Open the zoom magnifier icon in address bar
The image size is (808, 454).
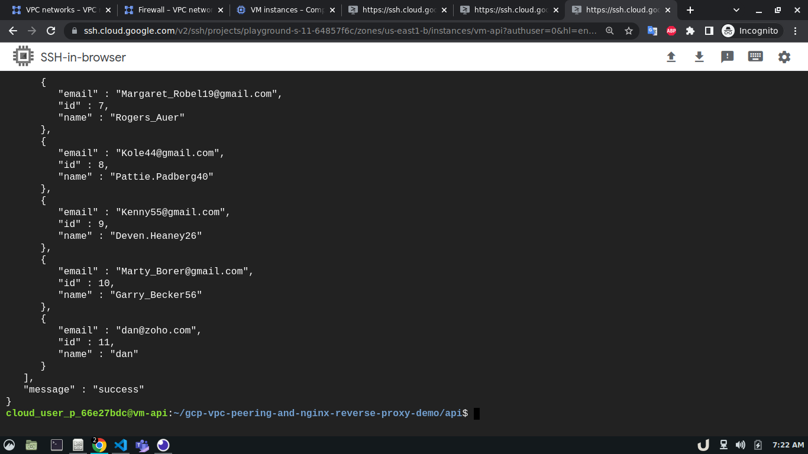pyautogui.click(x=610, y=31)
